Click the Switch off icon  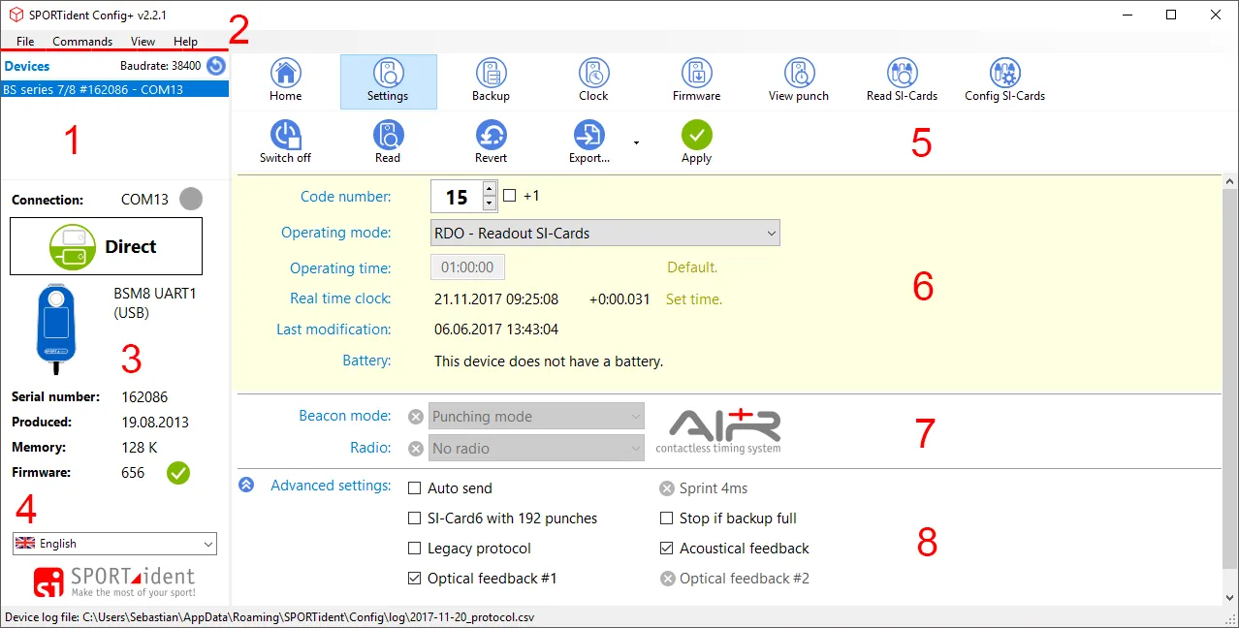pos(285,135)
